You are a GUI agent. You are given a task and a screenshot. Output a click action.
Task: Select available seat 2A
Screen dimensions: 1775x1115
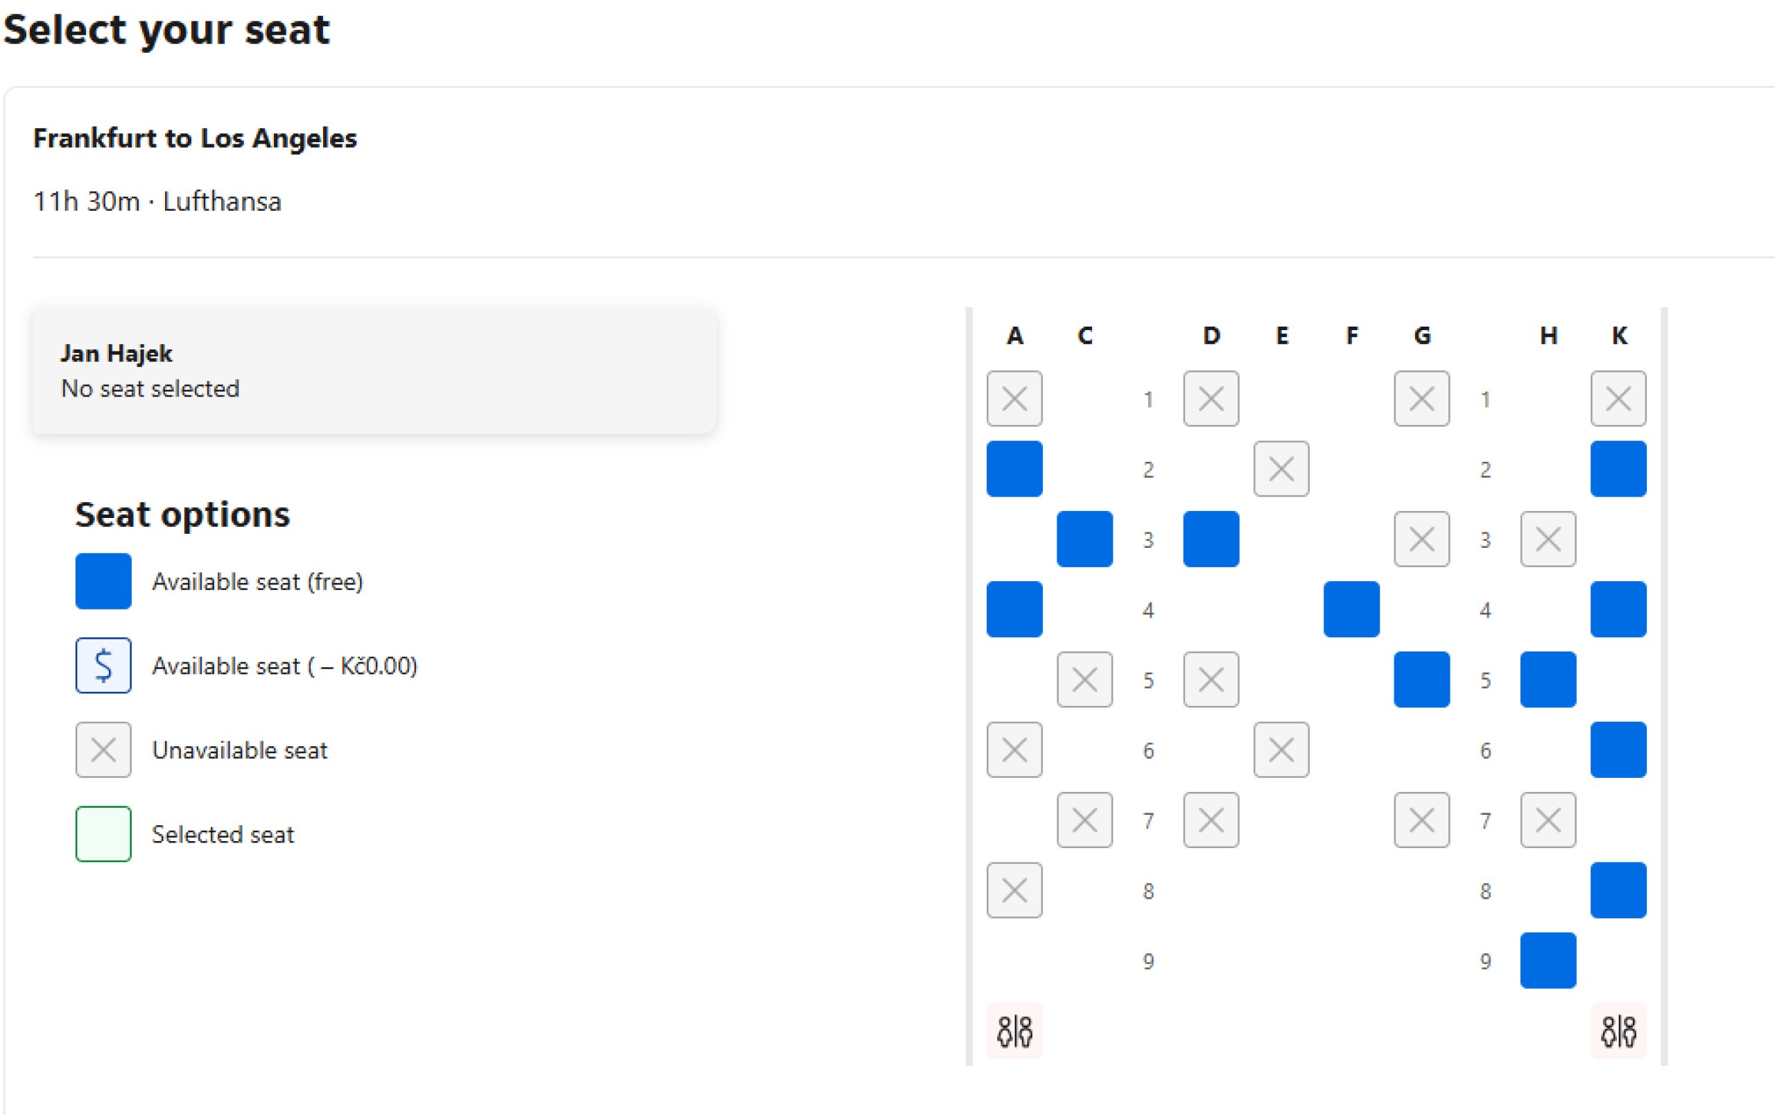point(1014,469)
